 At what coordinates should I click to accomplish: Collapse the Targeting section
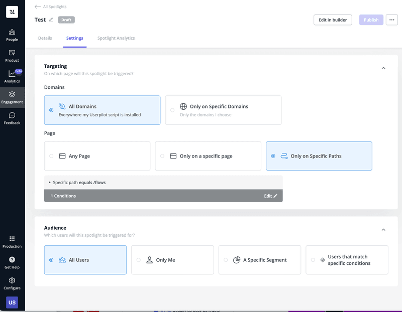(x=383, y=68)
